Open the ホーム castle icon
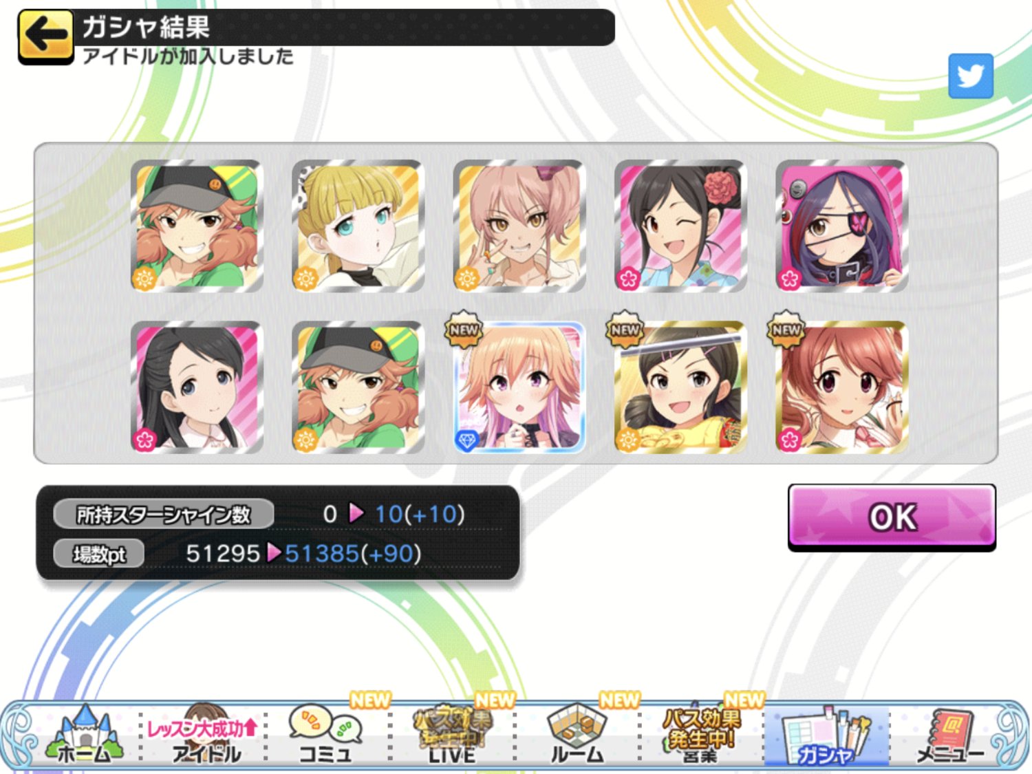Screen dimensions: 1032x774 (x=84, y=735)
